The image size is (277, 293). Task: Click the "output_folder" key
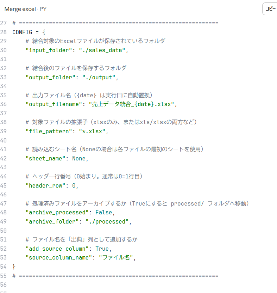(51, 77)
